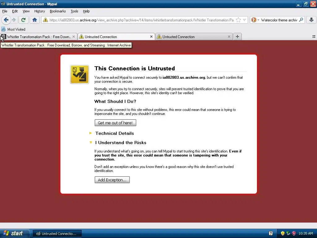This screenshot has width=317, height=238.
Task: Click the warning icon in the address bar
Action: coord(46,20)
